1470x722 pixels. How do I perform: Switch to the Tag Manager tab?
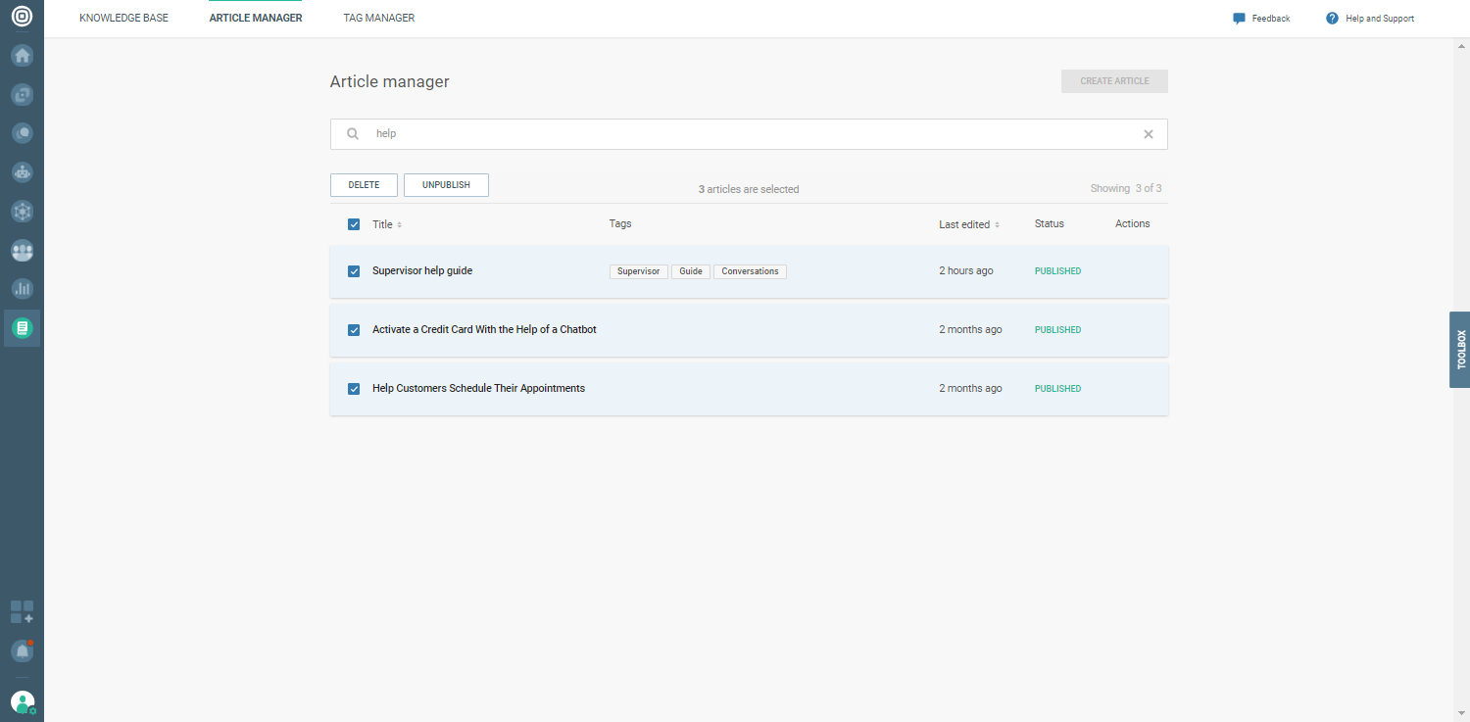point(378,18)
